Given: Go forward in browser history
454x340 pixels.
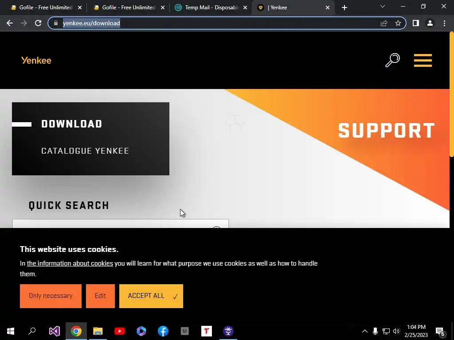Looking at the screenshot, I should tap(24, 23).
